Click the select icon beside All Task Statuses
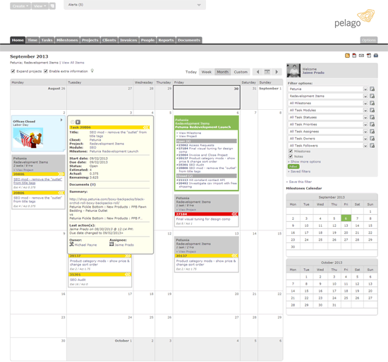This screenshot has height=362, width=388. pyautogui.click(x=372, y=118)
